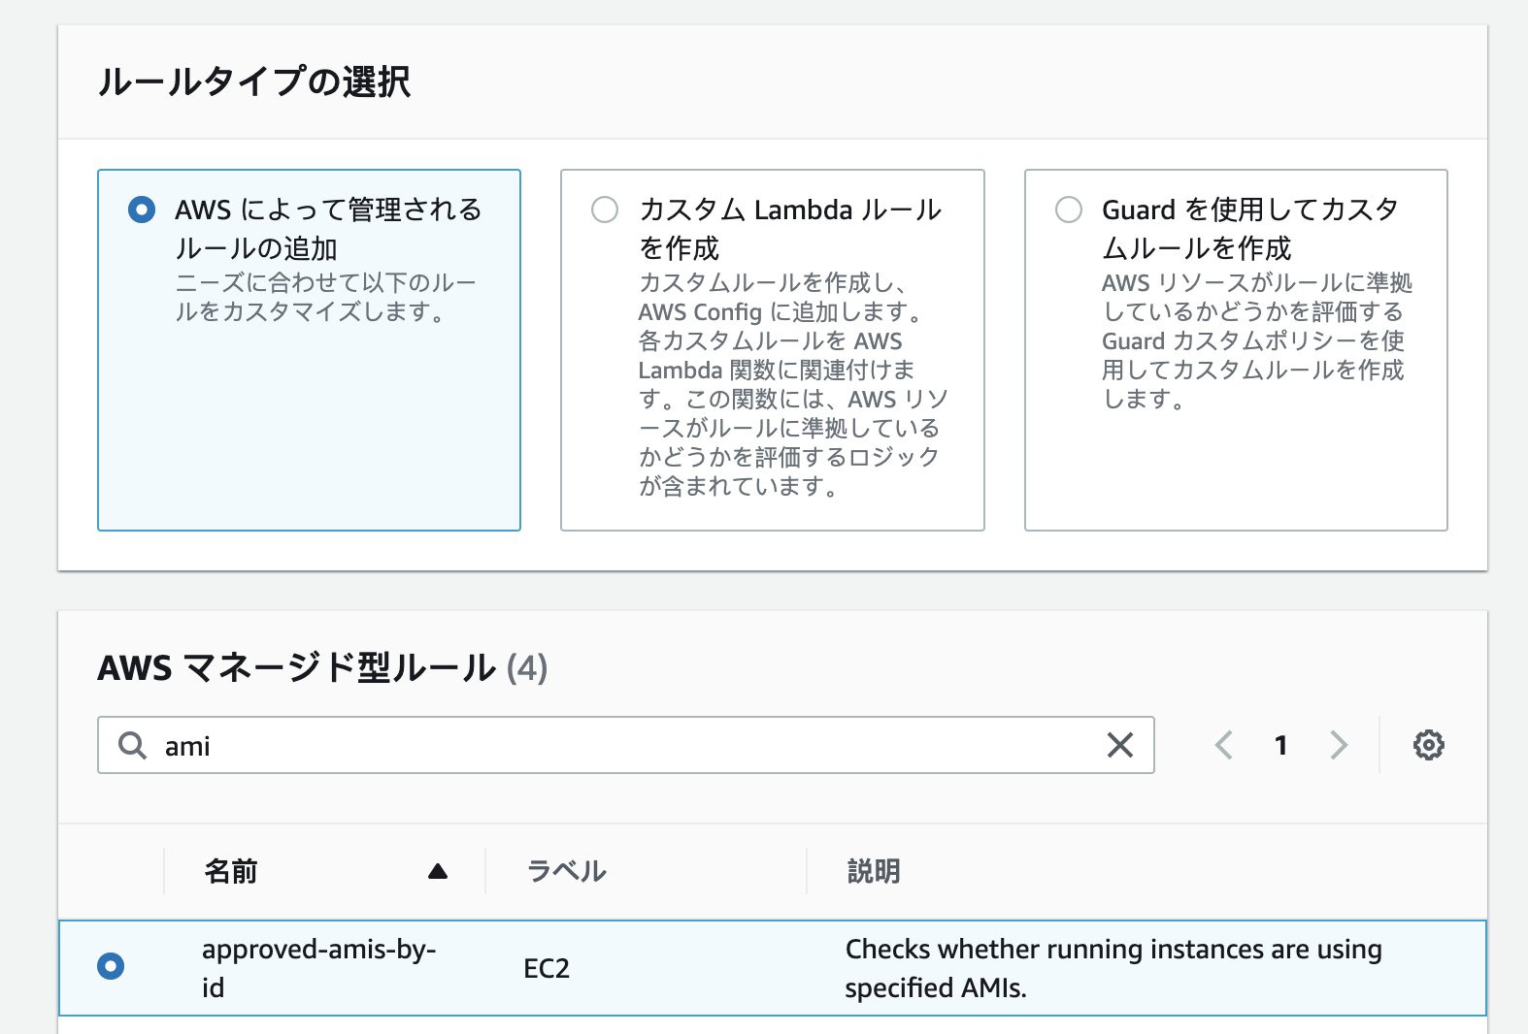This screenshot has height=1034, width=1528.
Task: Click the Guard card description starting AWS リソース
Action: (x=1257, y=340)
